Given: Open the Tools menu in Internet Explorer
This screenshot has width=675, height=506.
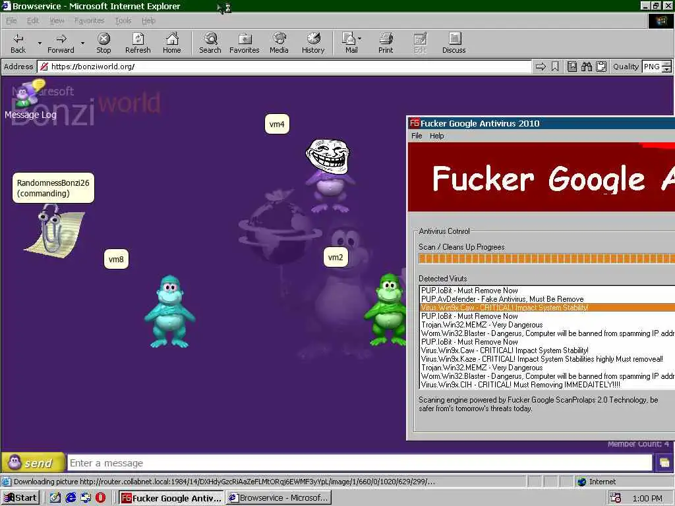Looking at the screenshot, I should click(123, 20).
